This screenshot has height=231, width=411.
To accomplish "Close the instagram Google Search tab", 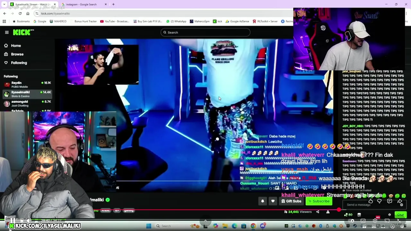I will [x=106, y=4].
